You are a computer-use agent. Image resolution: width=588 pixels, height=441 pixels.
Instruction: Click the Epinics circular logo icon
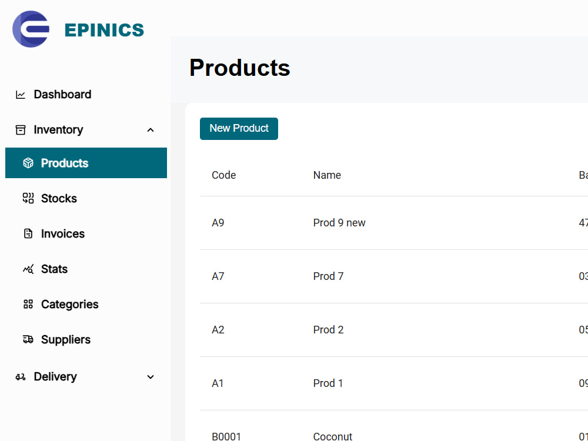tap(31, 29)
